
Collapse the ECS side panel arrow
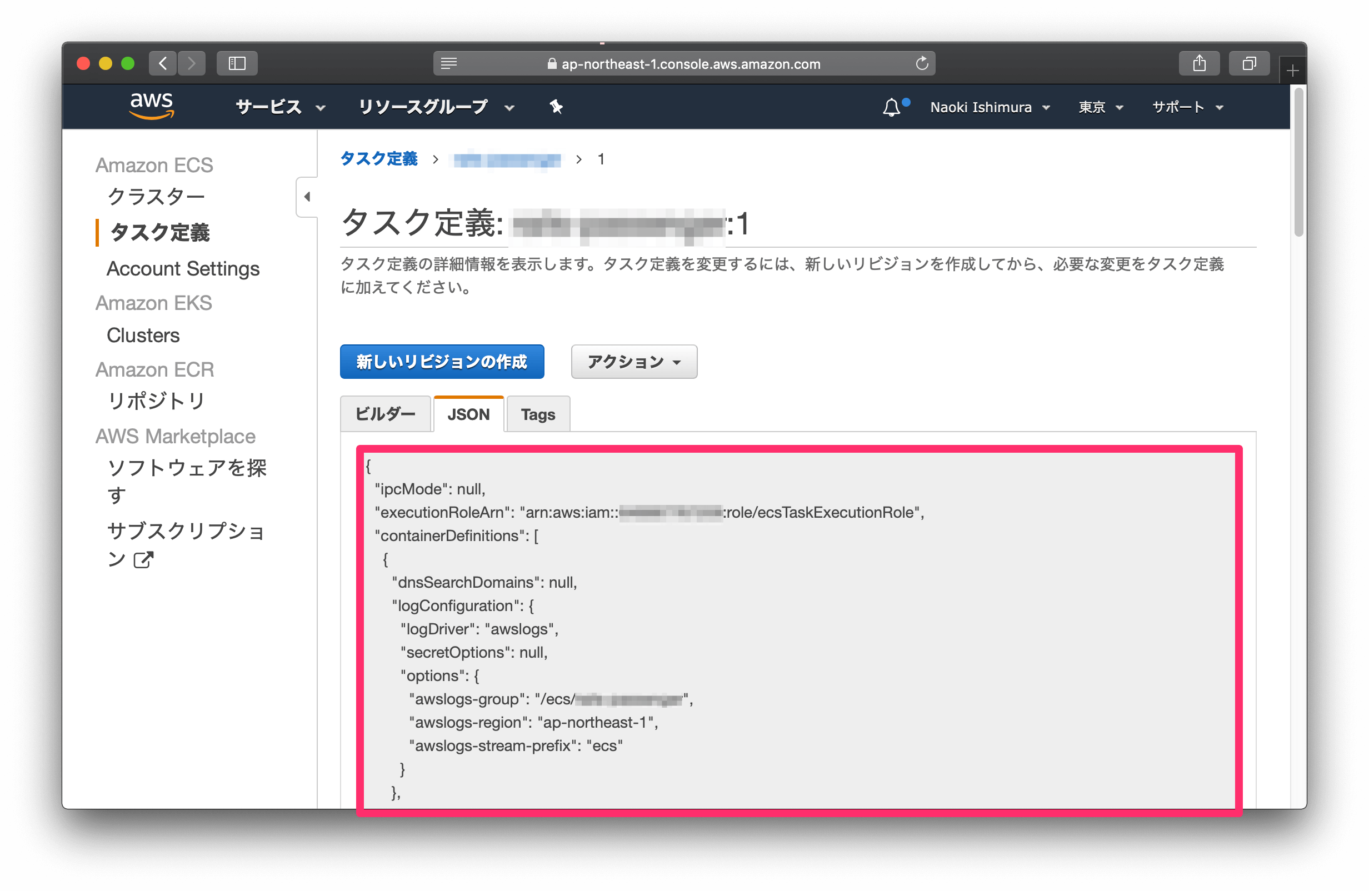(307, 197)
